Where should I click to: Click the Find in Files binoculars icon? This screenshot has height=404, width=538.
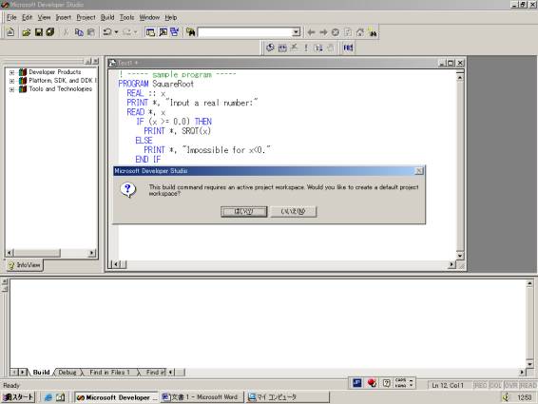point(191,32)
